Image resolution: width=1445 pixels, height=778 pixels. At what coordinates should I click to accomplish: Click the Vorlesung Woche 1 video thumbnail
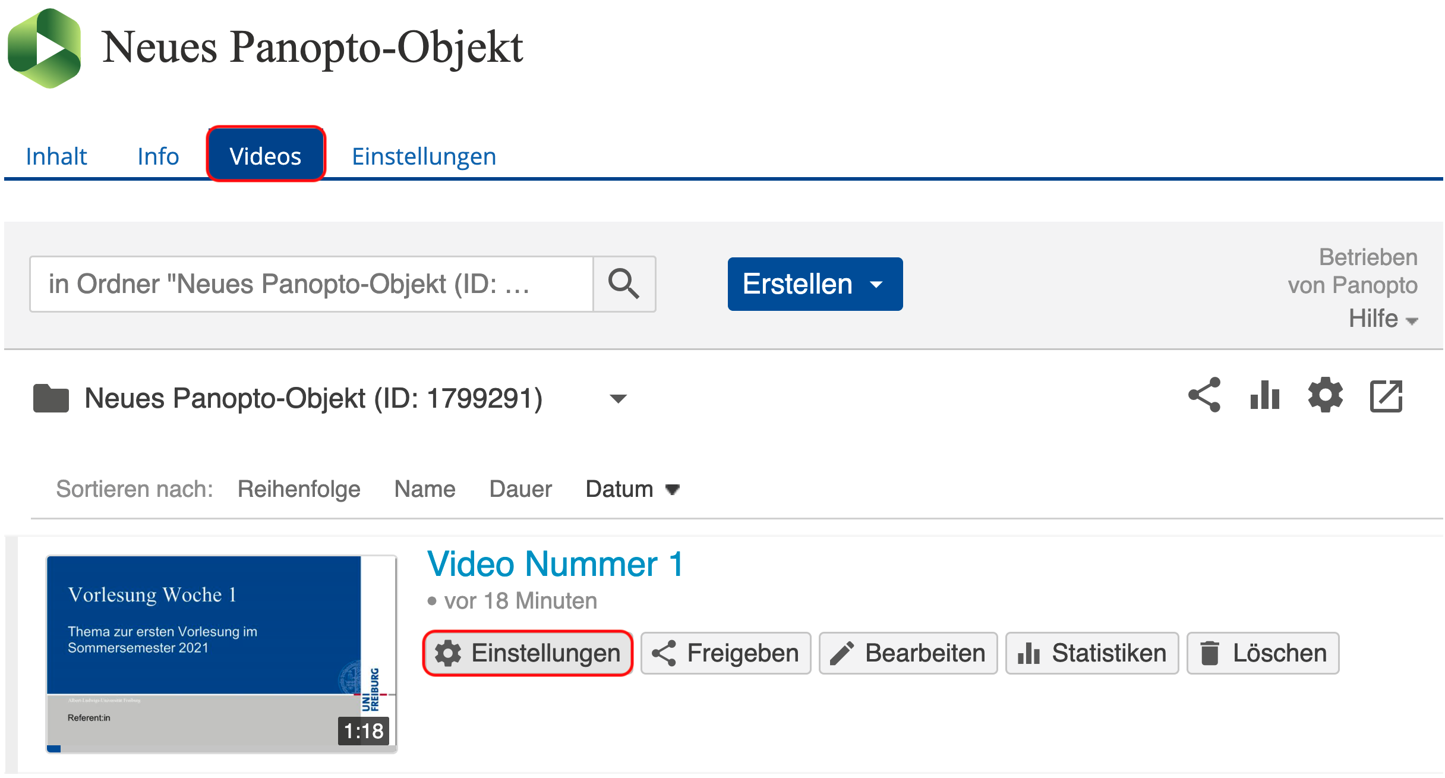pyautogui.click(x=222, y=654)
